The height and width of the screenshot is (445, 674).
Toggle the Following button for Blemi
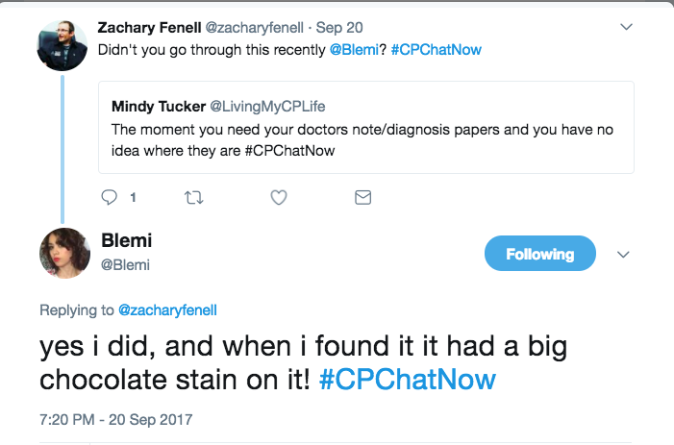tap(539, 254)
